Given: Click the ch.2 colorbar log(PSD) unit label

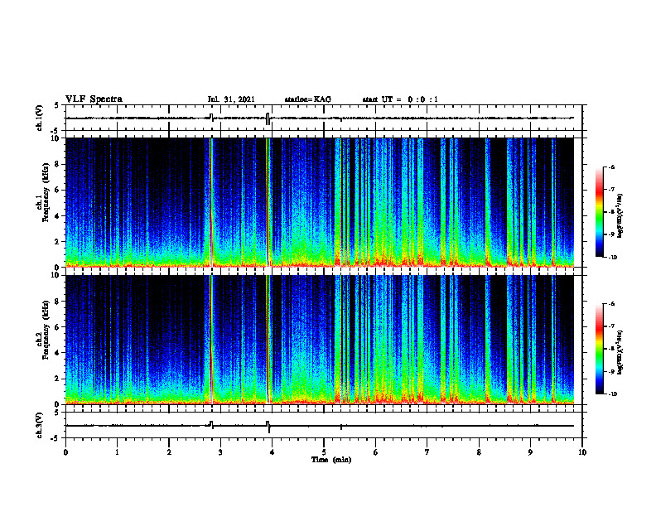Looking at the screenshot, I should 620,353.
